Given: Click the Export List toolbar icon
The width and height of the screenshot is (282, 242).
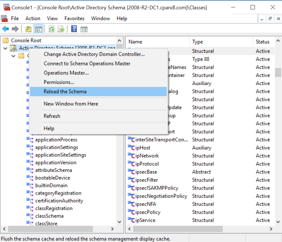Looking at the screenshot, I should (61, 29).
